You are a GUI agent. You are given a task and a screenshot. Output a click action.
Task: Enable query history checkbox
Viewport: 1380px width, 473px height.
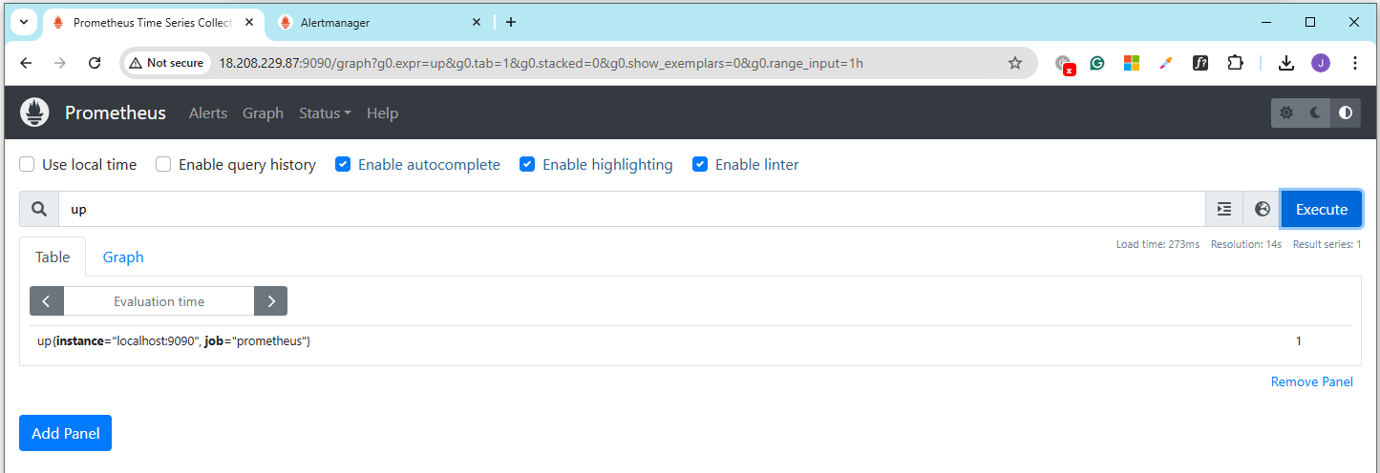click(163, 164)
